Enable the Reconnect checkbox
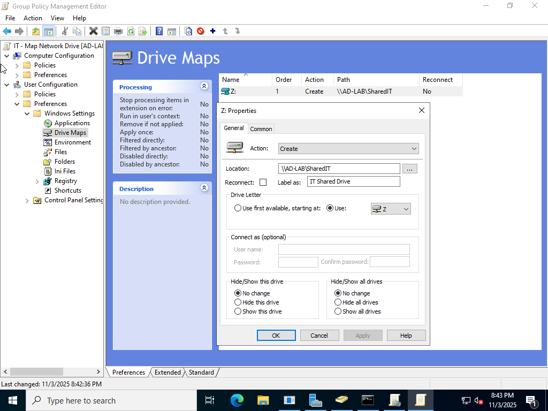Image resolution: width=548 pixels, height=411 pixels. 263,182
